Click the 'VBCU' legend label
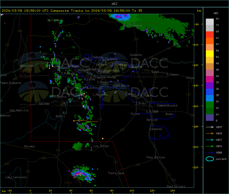Viewport: 229px width, 194px height. [219, 146]
